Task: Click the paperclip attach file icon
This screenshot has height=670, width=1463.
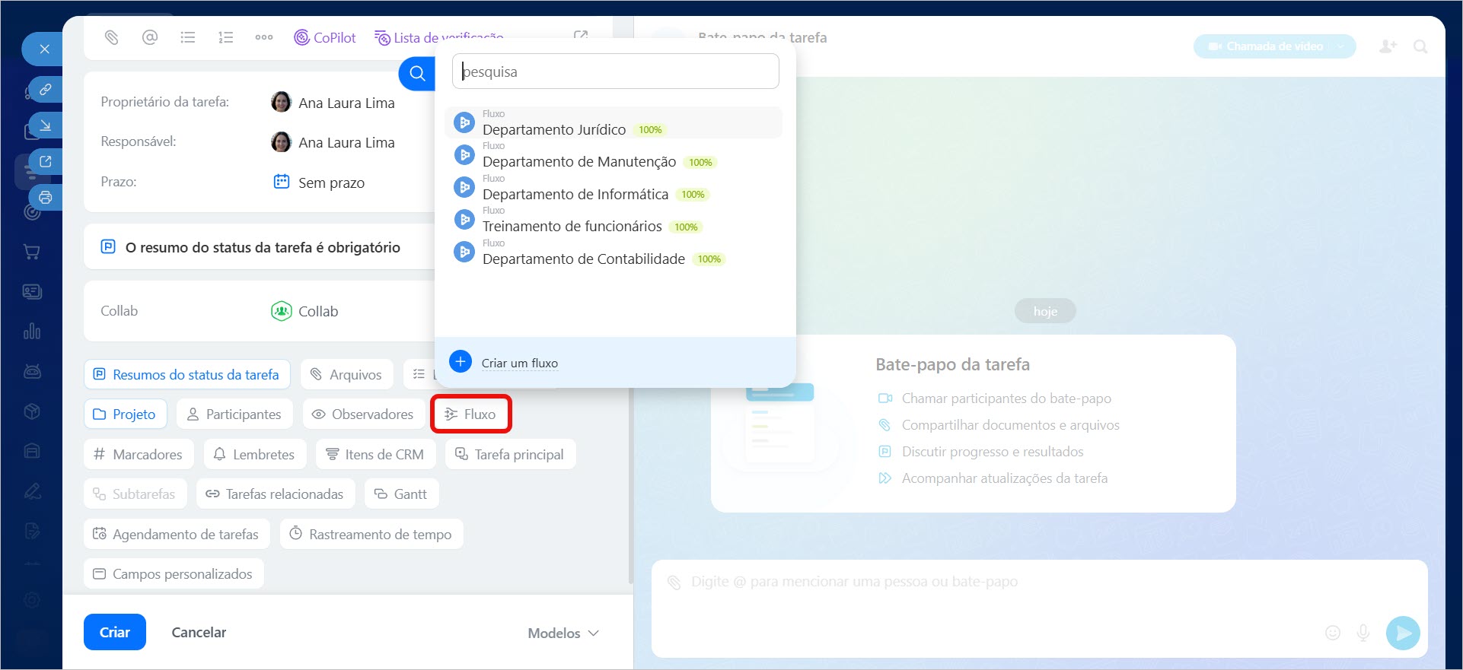Action: (x=112, y=37)
